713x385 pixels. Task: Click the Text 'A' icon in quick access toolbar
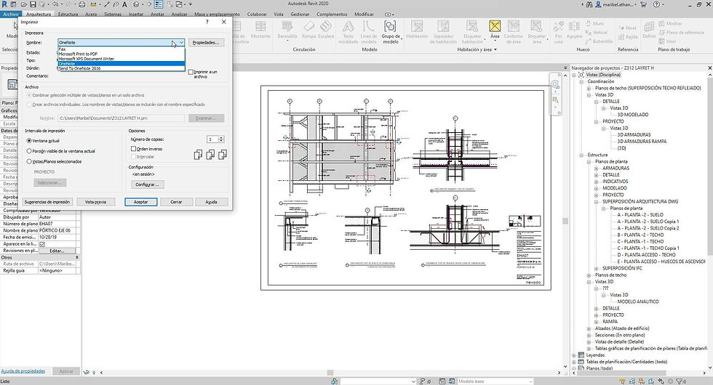click(x=124, y=4)
